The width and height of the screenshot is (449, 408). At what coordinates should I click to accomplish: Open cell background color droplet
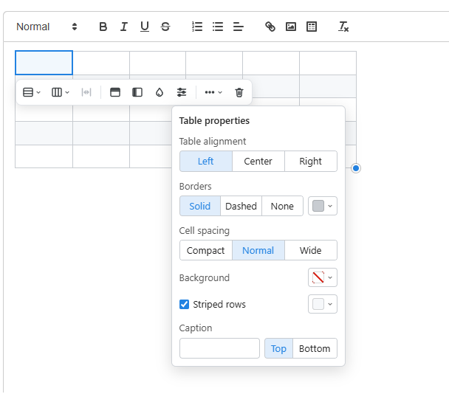point(160,92)
